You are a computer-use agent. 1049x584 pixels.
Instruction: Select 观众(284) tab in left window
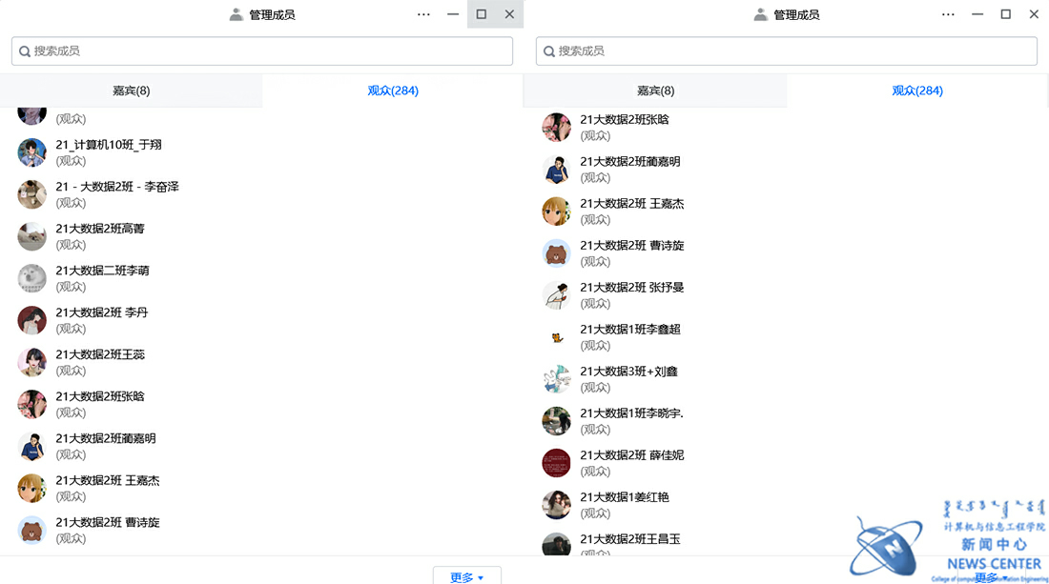point(393,91)
